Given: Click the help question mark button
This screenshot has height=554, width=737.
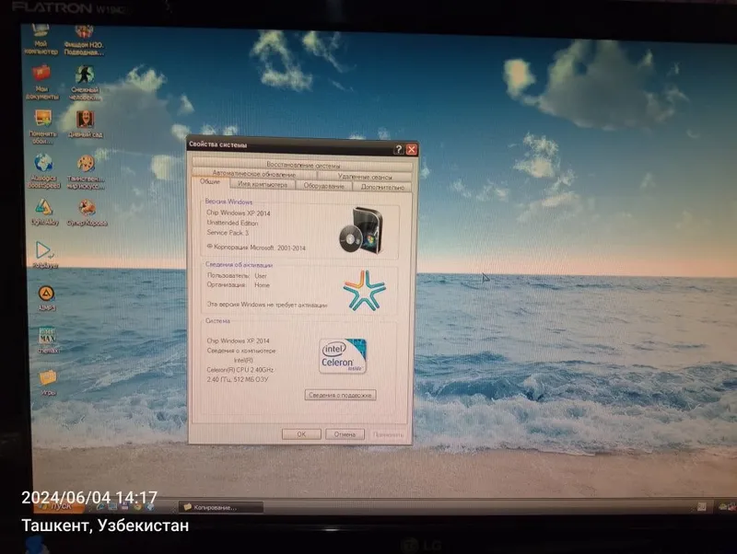Looking at the screenshot, I should click(x=398, y=149).
